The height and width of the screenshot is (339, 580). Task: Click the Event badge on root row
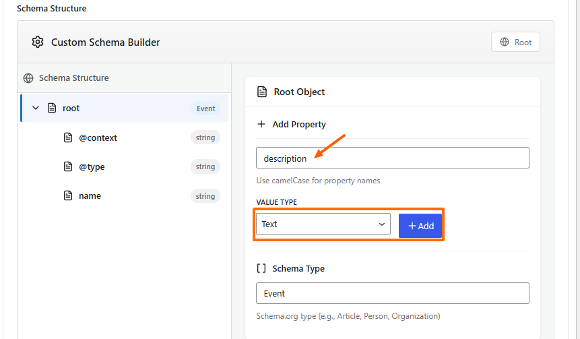pos(205,109)
